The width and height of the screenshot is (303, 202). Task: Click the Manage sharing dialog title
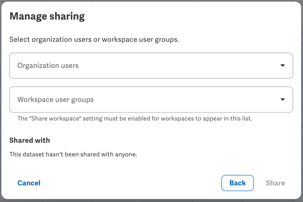(47, 16)
